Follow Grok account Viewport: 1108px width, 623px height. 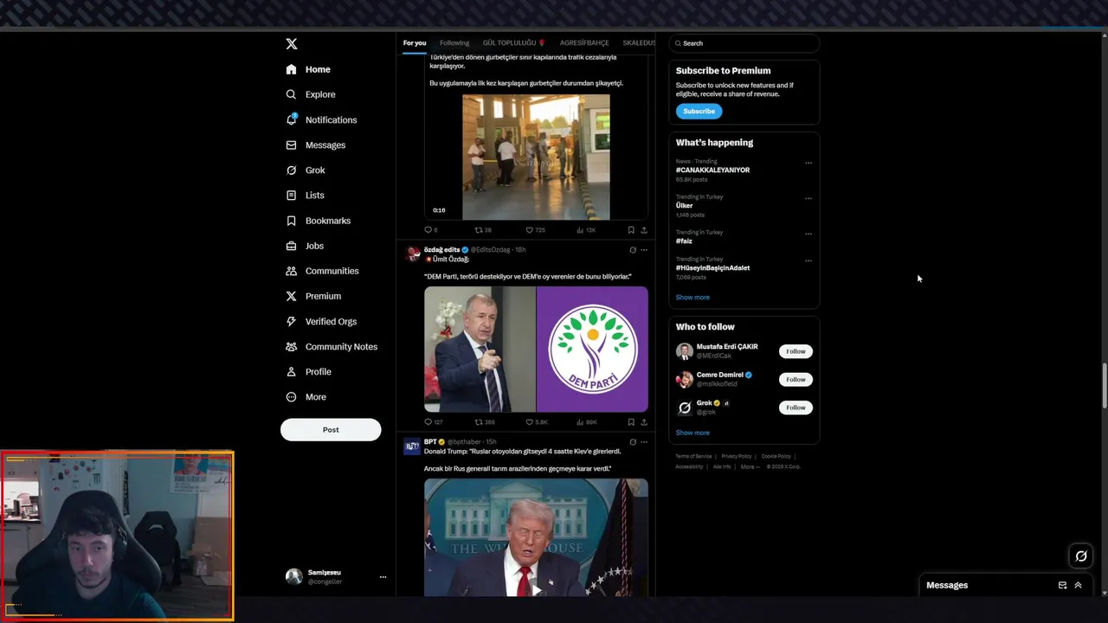coord(796,408)
